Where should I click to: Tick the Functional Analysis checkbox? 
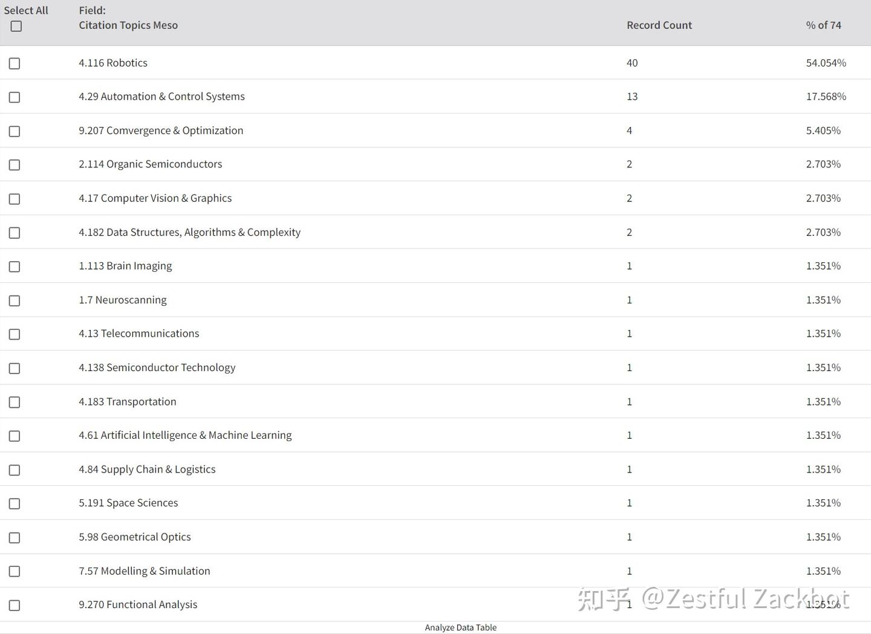pyautogui.click(x=15, y=605)
